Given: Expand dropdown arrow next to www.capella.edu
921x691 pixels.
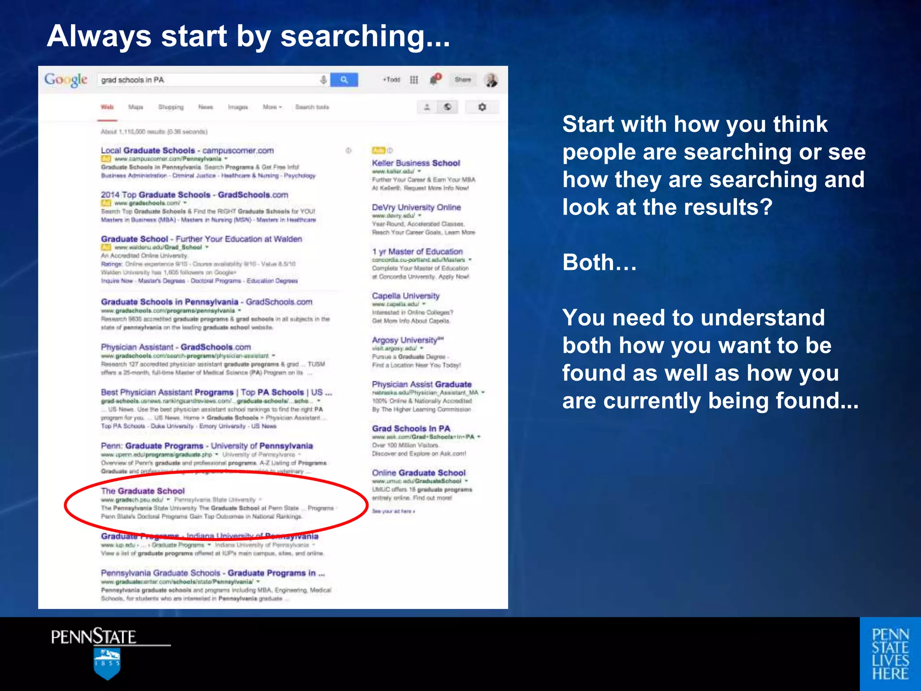Looking at the screenshot, I should pyautogui.click(x=424, y=304).
